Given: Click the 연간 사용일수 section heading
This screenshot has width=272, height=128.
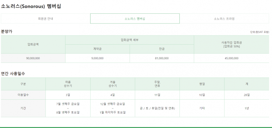Looking at the screenshot, I should pos(13,74).
